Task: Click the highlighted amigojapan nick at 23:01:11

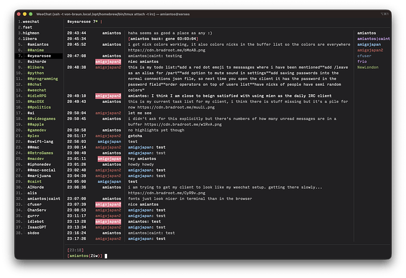Action: click(x=109, y=159)
